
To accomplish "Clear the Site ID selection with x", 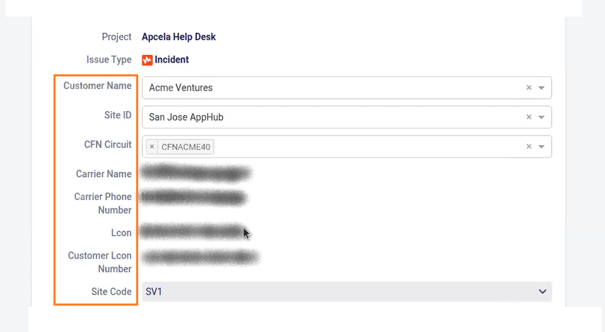I will click(529, 117).
